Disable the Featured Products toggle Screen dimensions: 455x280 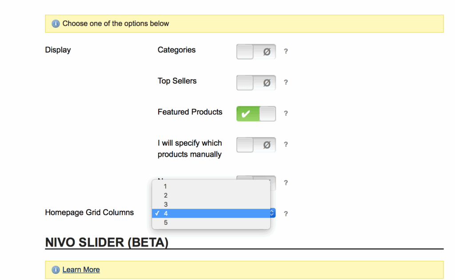[256, 114]
